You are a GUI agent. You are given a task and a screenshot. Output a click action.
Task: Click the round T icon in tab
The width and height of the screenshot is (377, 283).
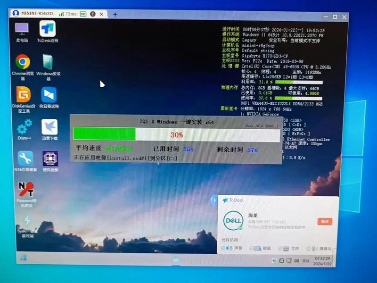coord(92,14)
